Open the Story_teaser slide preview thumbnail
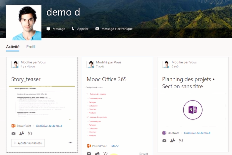 tap(42, 103)
